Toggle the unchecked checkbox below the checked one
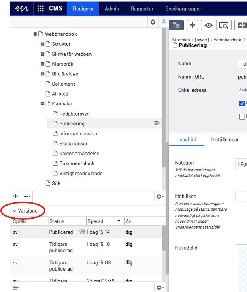 (x=242, y=117)
